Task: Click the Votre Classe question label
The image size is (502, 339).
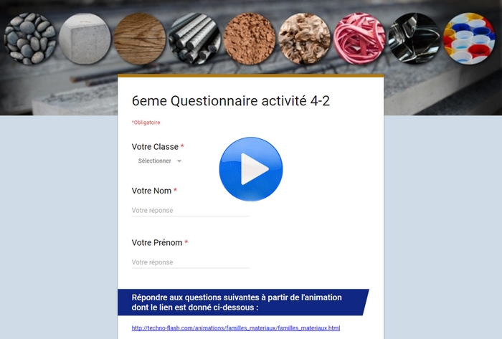Action: click(155, 147)
